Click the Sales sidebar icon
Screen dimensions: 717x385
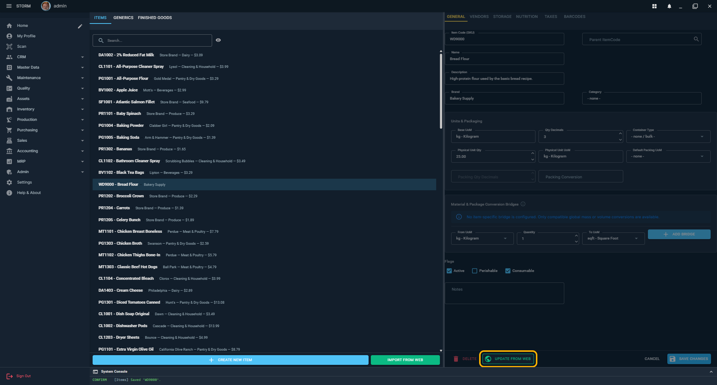pos(9,141)
